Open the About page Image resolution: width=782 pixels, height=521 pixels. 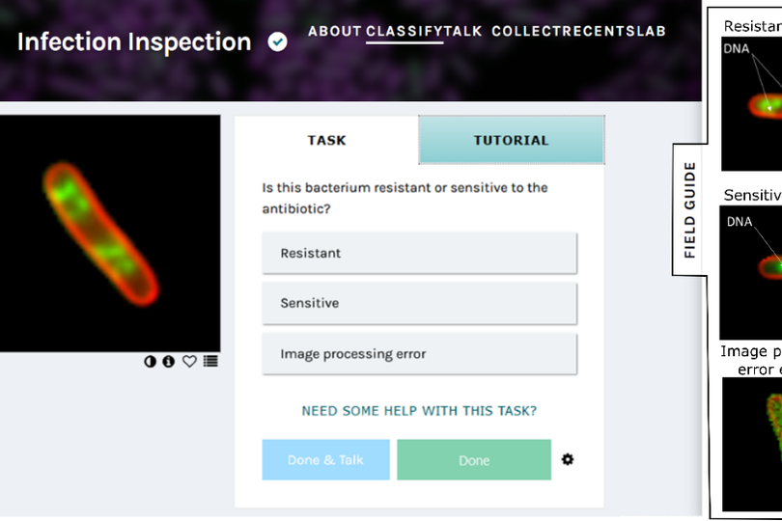tap(334, 31)
